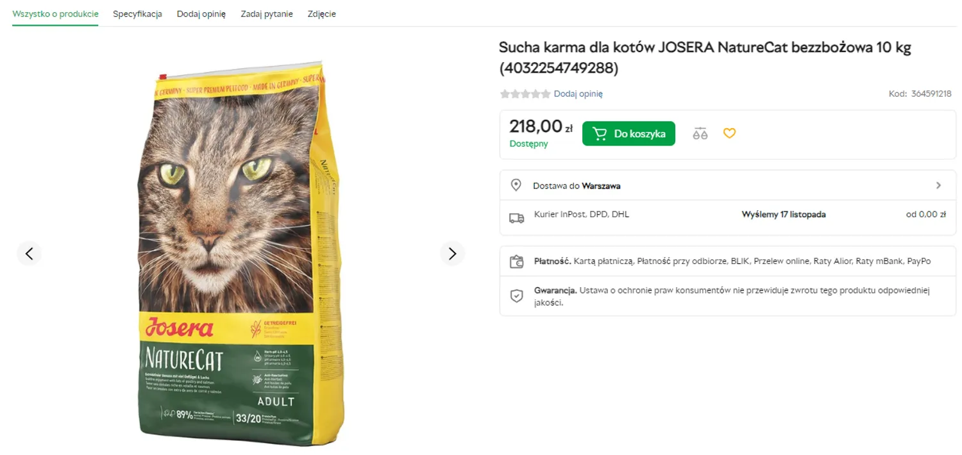The image size is (962, 455).
Task: Switch to the Dodaj opinię tab
Action: pos(201,14)
